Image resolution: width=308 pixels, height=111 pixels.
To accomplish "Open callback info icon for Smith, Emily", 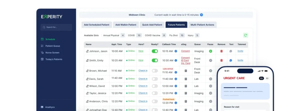I will click(x=176, y=60).
